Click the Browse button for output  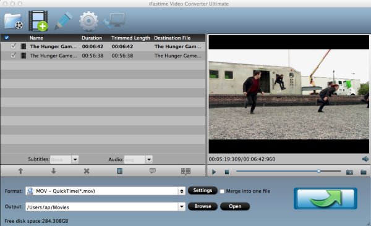coord(203,206)
